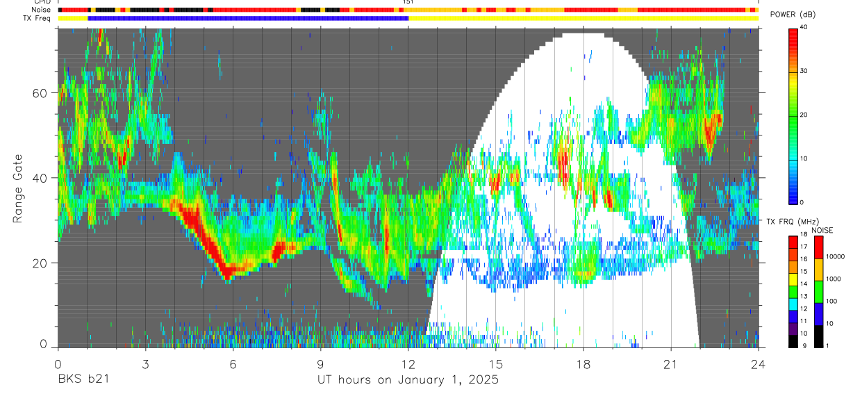The height and width of the screenshot is (394, 853).
Task: Click the '16' tick on the TX FRQ scale
Action: click(x=804, y=261)
